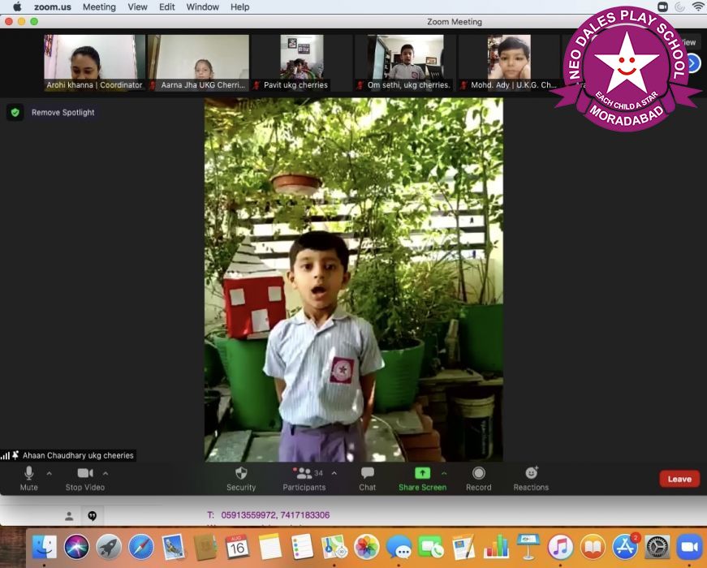
Task: Open Maps from the Dock
Action: [334, 547]
